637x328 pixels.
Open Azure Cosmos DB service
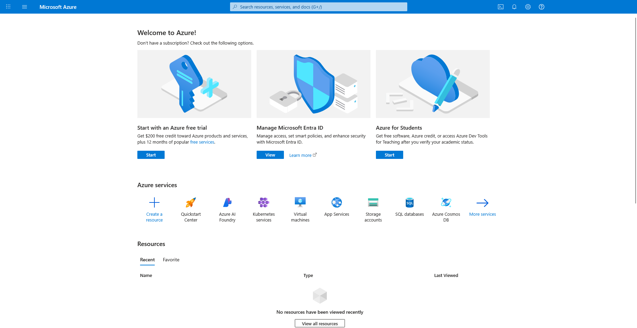[446, 203]
